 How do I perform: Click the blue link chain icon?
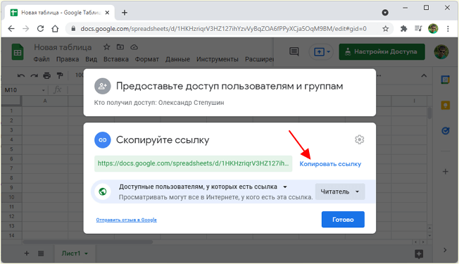pos(103,140)
